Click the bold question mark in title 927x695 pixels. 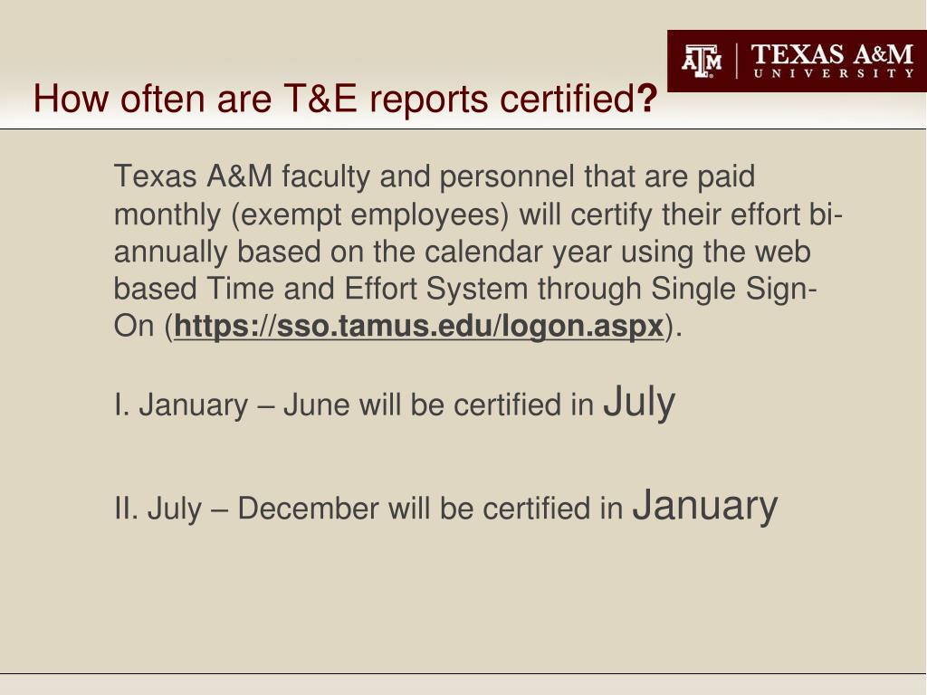pyautogui.click(x=647, y=98)
